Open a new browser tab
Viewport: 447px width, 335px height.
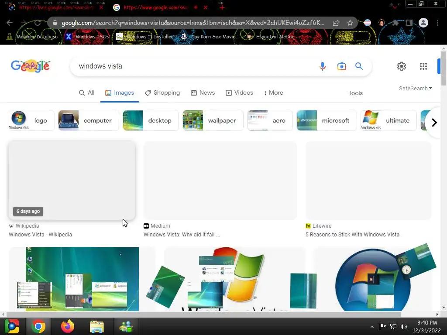222,7
